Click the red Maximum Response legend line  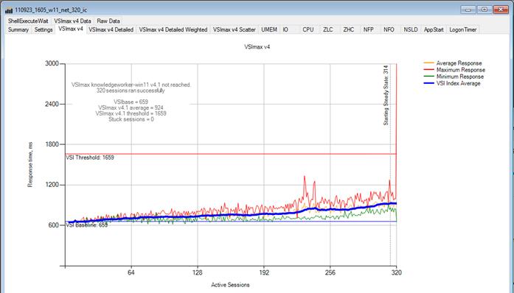(428, 69)
